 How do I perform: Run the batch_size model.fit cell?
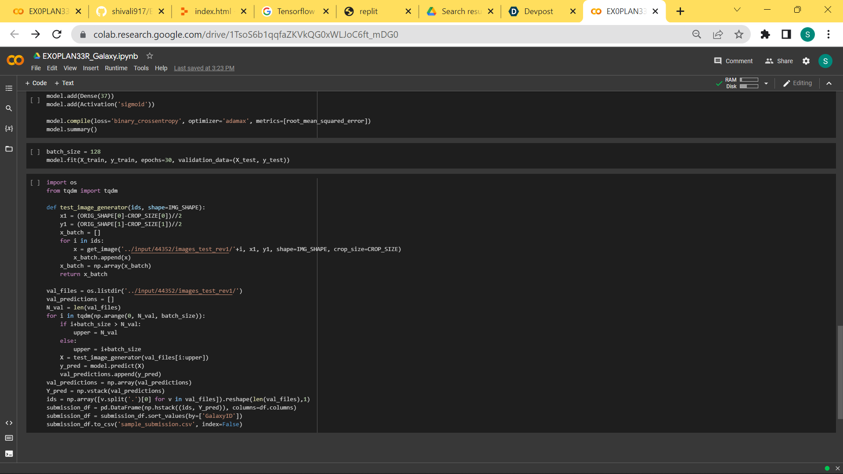(x=35, y=152)
